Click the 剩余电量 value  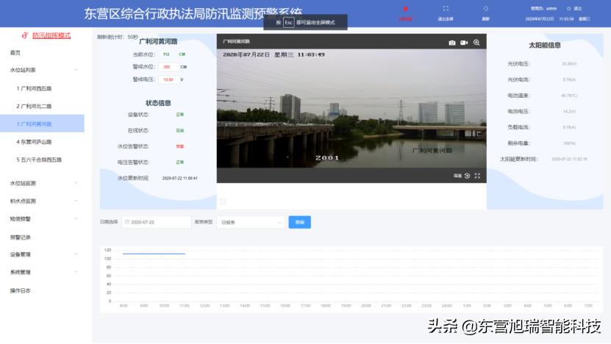[x=569, y=143]
